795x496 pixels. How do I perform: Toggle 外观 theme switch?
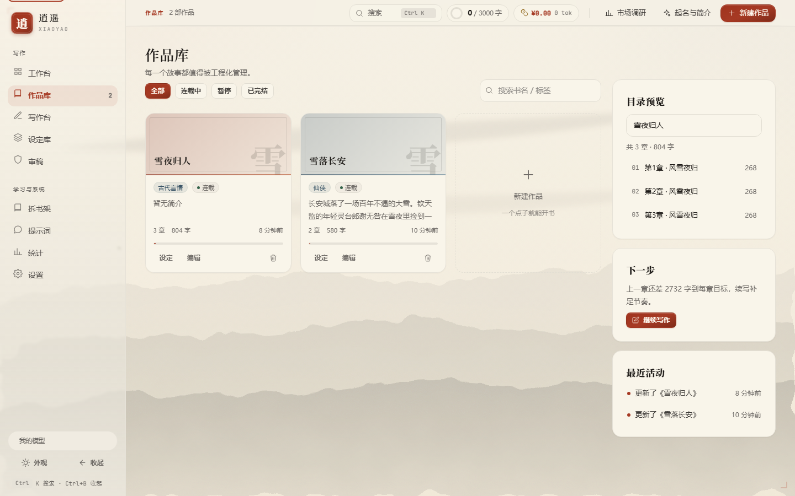click(x=35, y=463)
